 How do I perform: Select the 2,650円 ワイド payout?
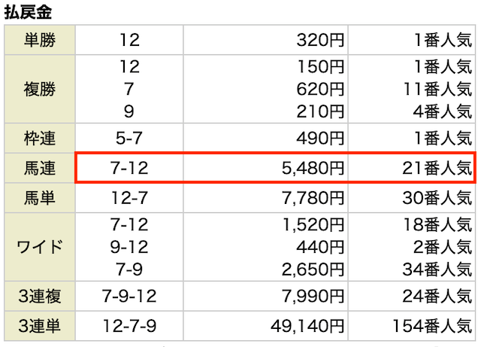point(313,269)
